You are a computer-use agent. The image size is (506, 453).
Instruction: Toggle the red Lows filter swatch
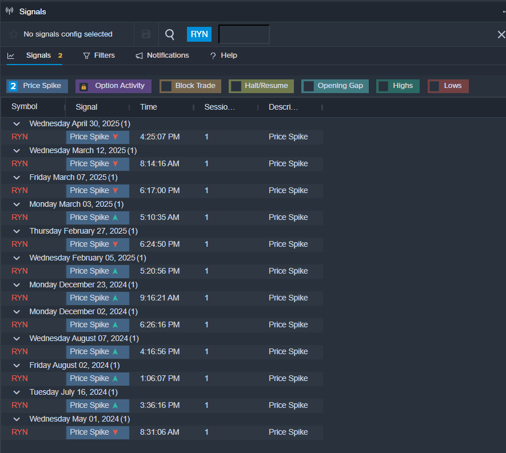435,86
